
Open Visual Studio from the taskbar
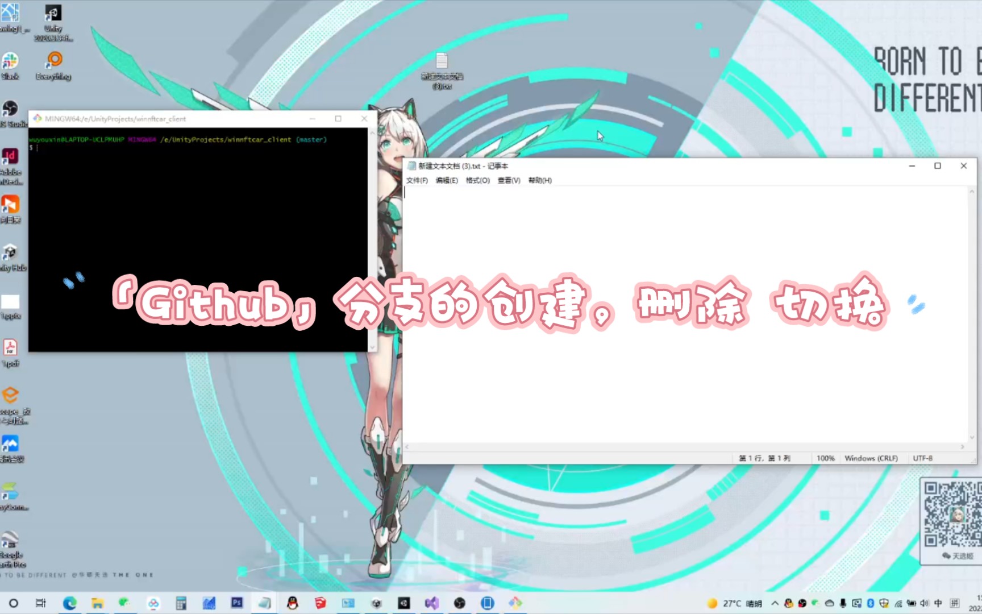(x=432, y=603)
